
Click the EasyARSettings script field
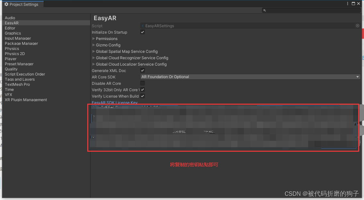[x=250, y=26]
